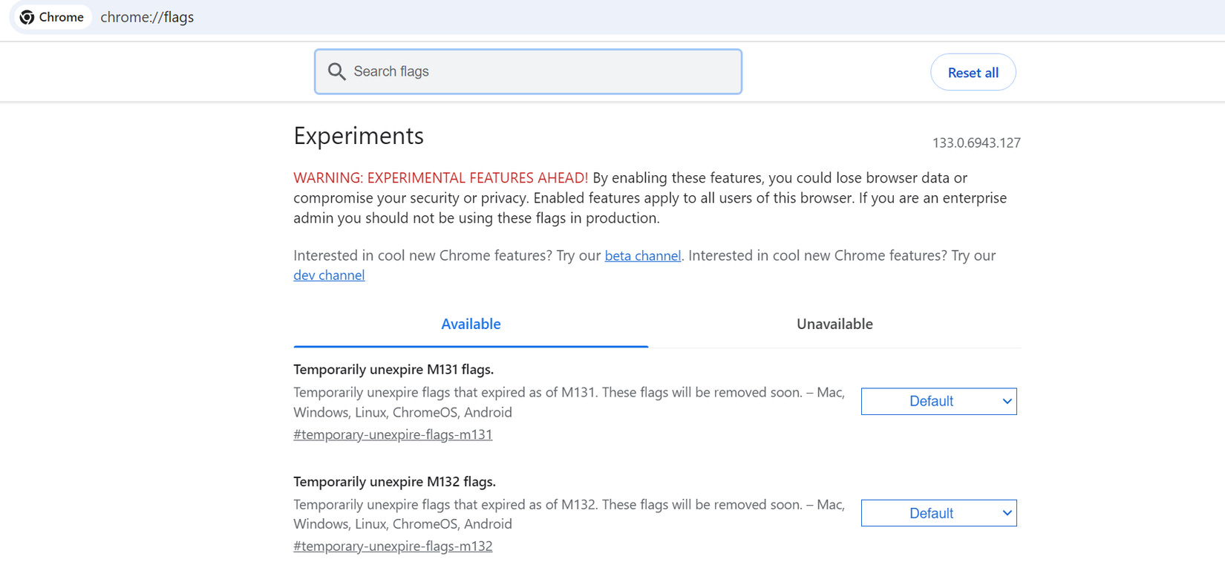Click the chevron arrow on M131 dropdown

pos(1007,402)
